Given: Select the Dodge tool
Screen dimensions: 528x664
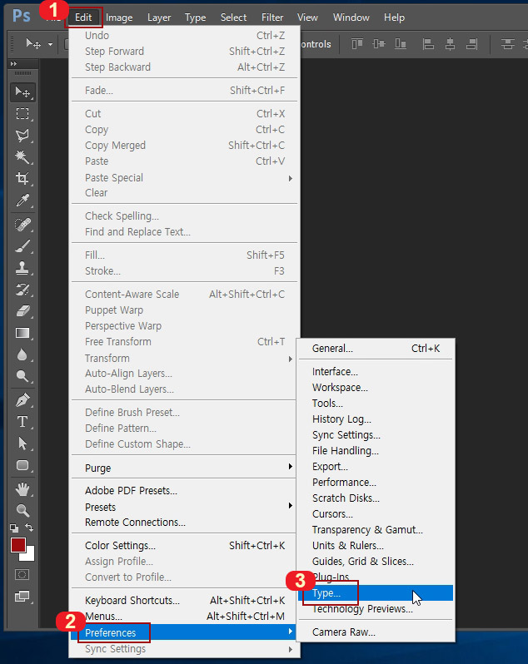Looking at the screenshot, I should point(22,376).
